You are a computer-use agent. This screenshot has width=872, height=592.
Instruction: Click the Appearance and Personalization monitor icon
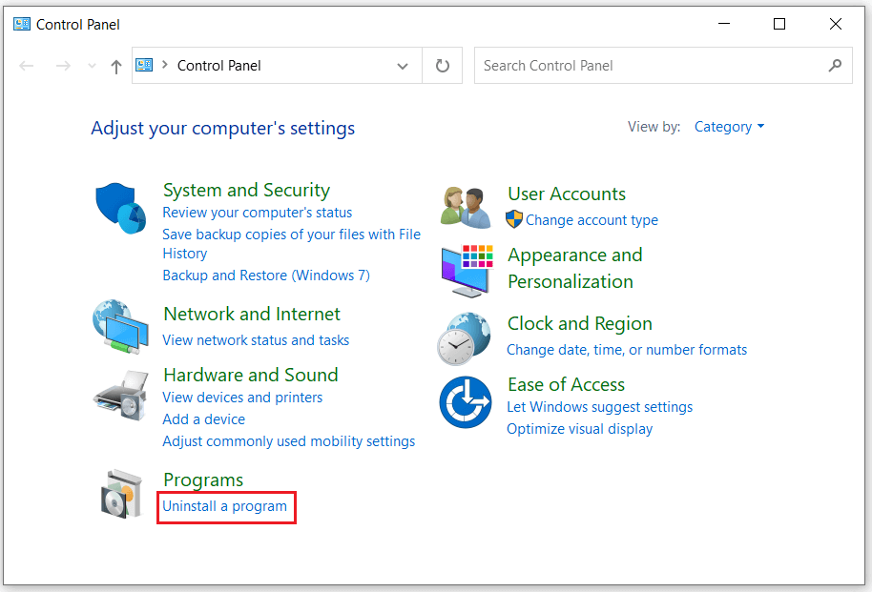[467, 270]
